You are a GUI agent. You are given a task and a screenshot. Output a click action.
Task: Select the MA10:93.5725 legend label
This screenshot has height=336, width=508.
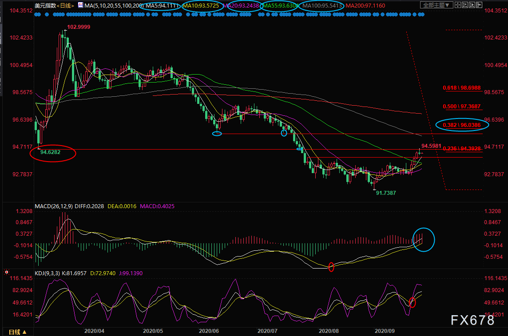201,5
